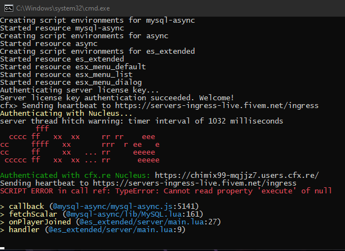Click the chimix99-mqjjz7.users.cfx.re URL
The width and height of the screenshot is (345, 251).
tap(237, 176)
